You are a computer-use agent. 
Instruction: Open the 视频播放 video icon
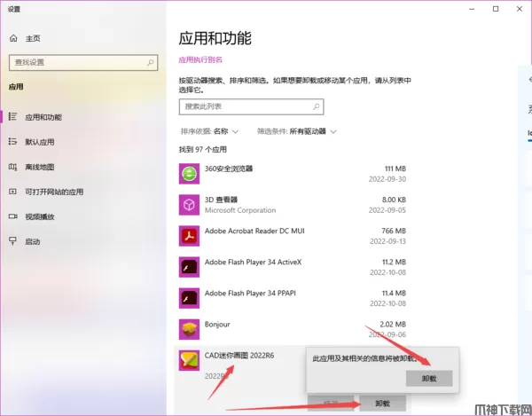click(x=12, y=216)
